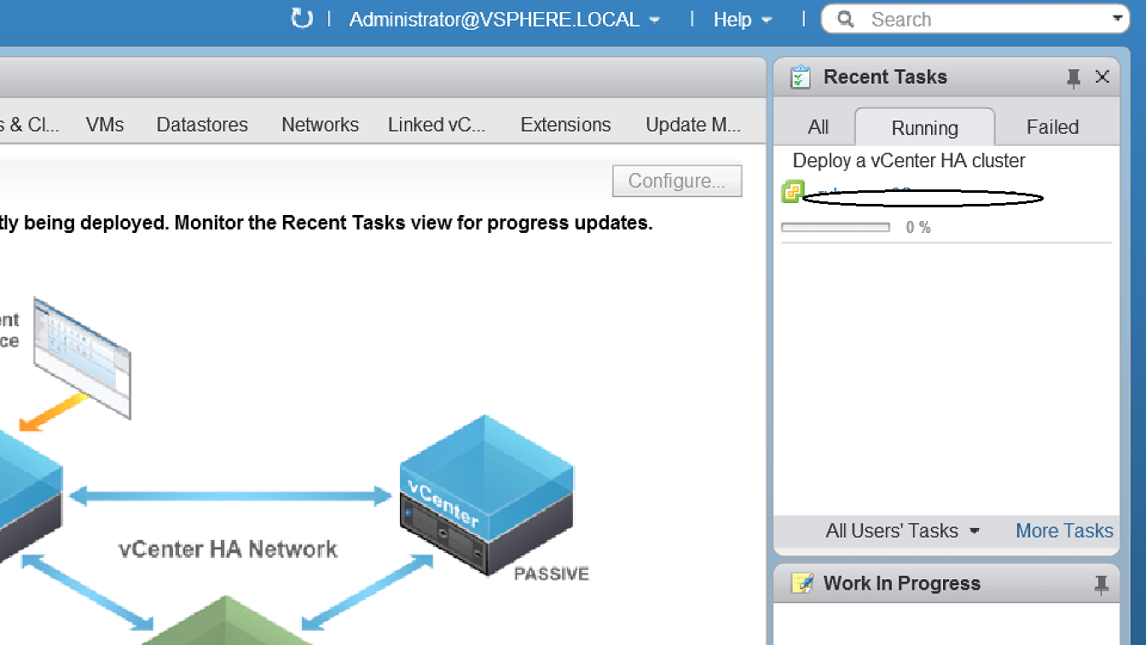Click the passive vCenter node graphic
The height and width of the screenshot is (645, 1146).
click(487, 494)
